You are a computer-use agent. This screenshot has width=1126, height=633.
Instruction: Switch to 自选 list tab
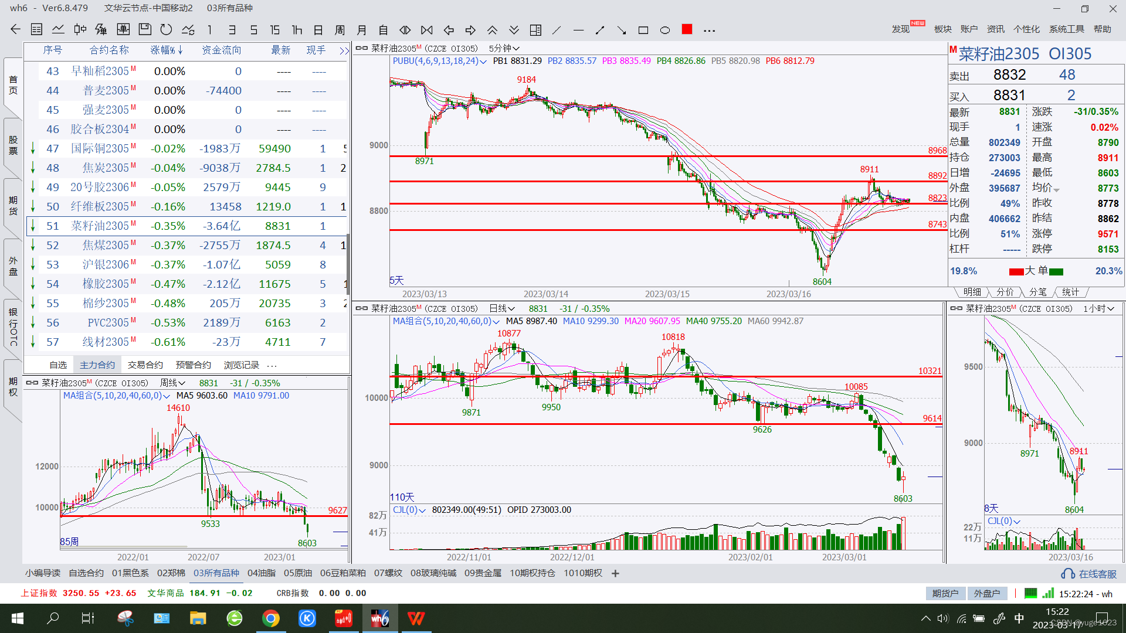pos(57,365)
